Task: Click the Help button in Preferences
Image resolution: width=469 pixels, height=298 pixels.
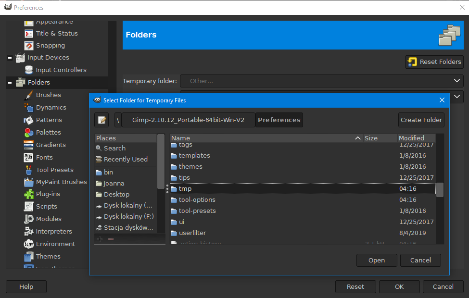Action: (26, 286)
